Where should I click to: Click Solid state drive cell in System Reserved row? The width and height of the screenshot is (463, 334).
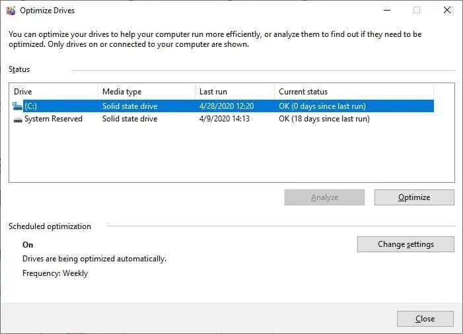coord(129,119)
